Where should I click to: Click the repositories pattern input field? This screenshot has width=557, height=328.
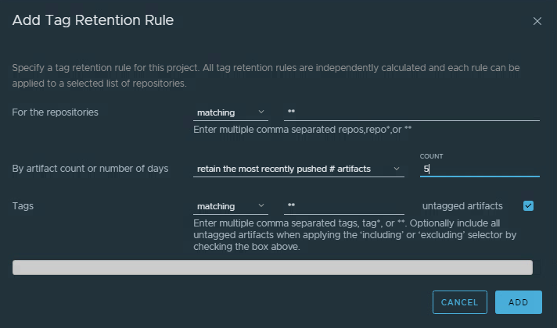pyautogui.click(x=411, y=112)
